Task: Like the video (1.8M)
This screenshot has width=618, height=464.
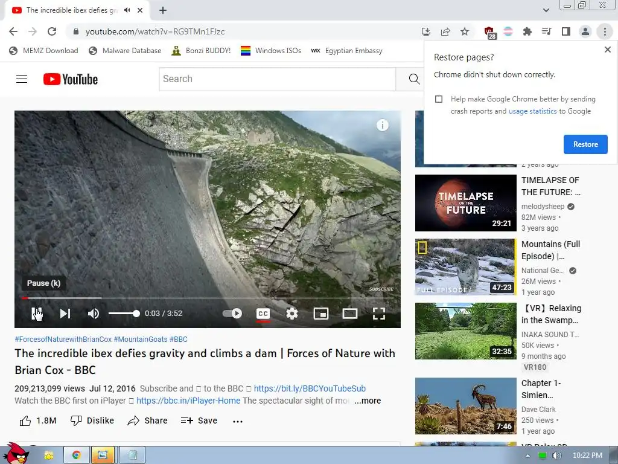Action: pos(38,420)
